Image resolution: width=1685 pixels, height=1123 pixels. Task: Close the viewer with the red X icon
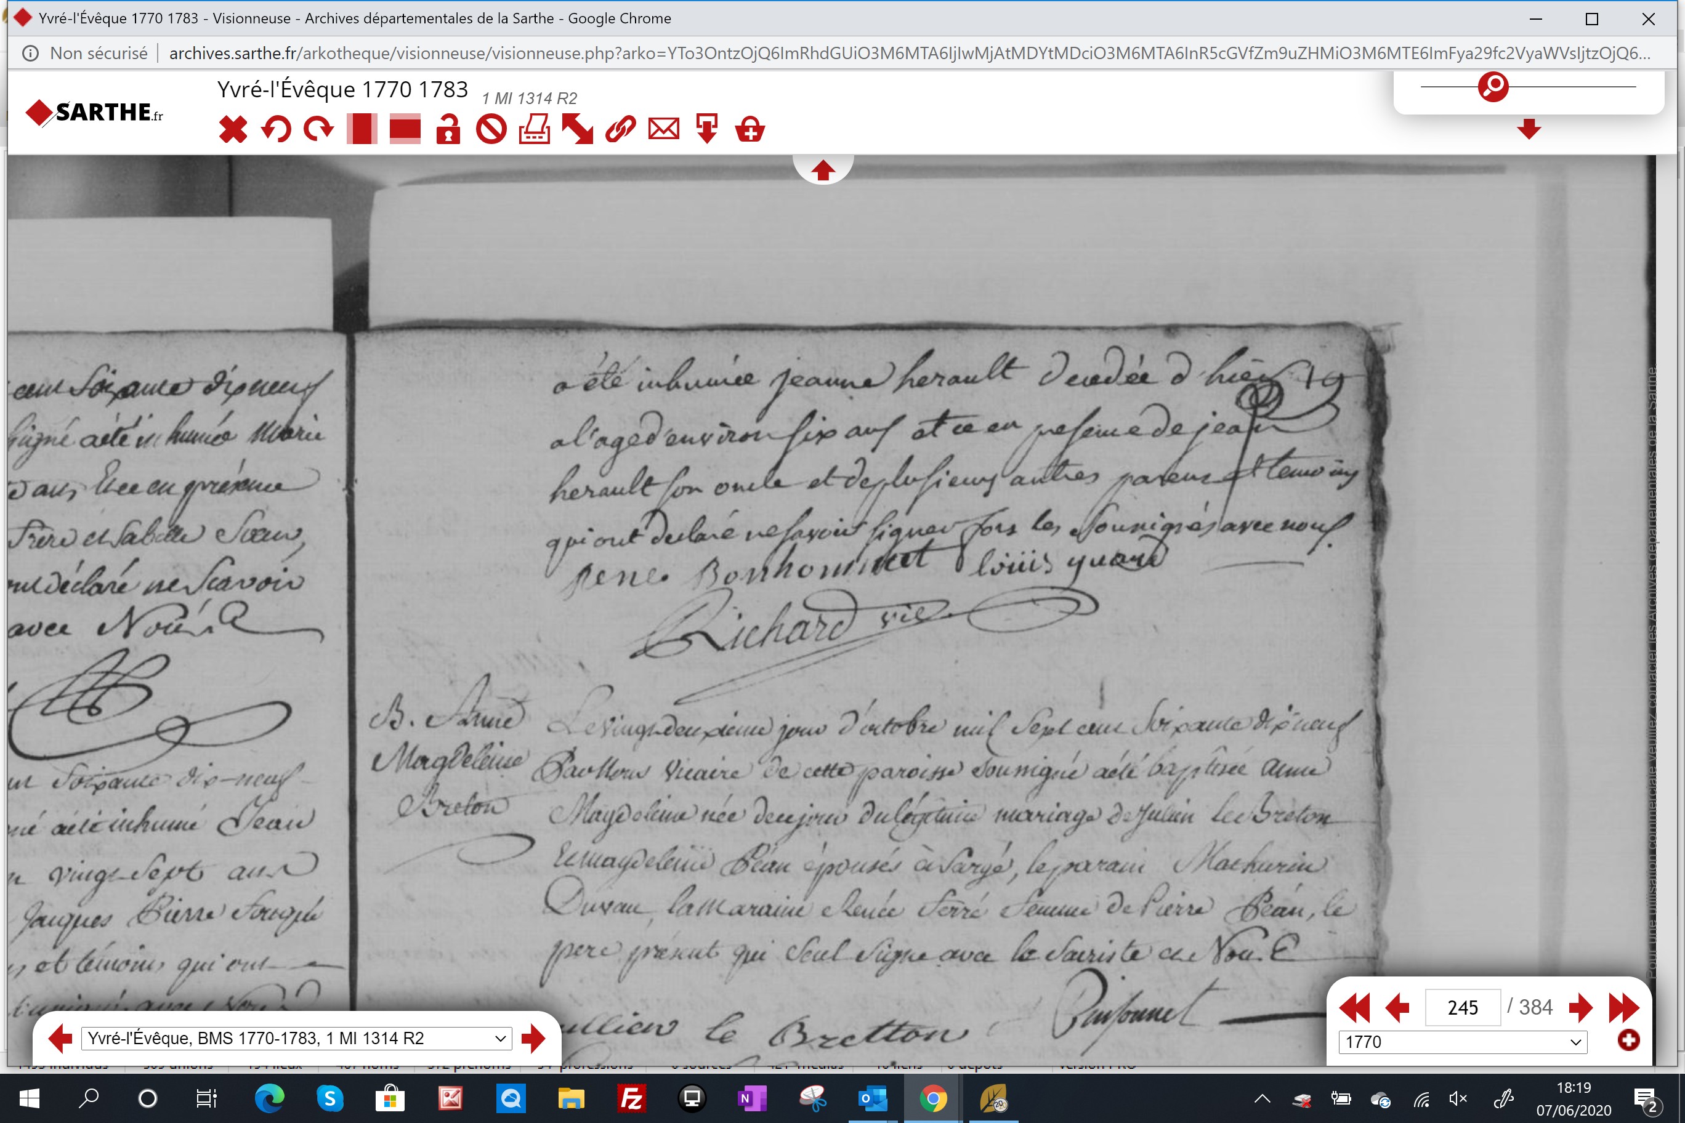pos(233,130)
